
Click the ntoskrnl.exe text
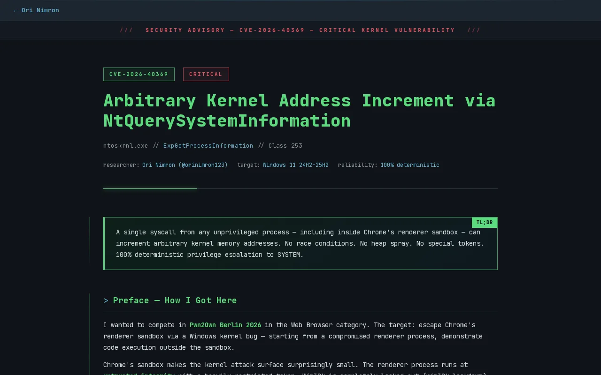pyautogui.click(x=125, y=146)
